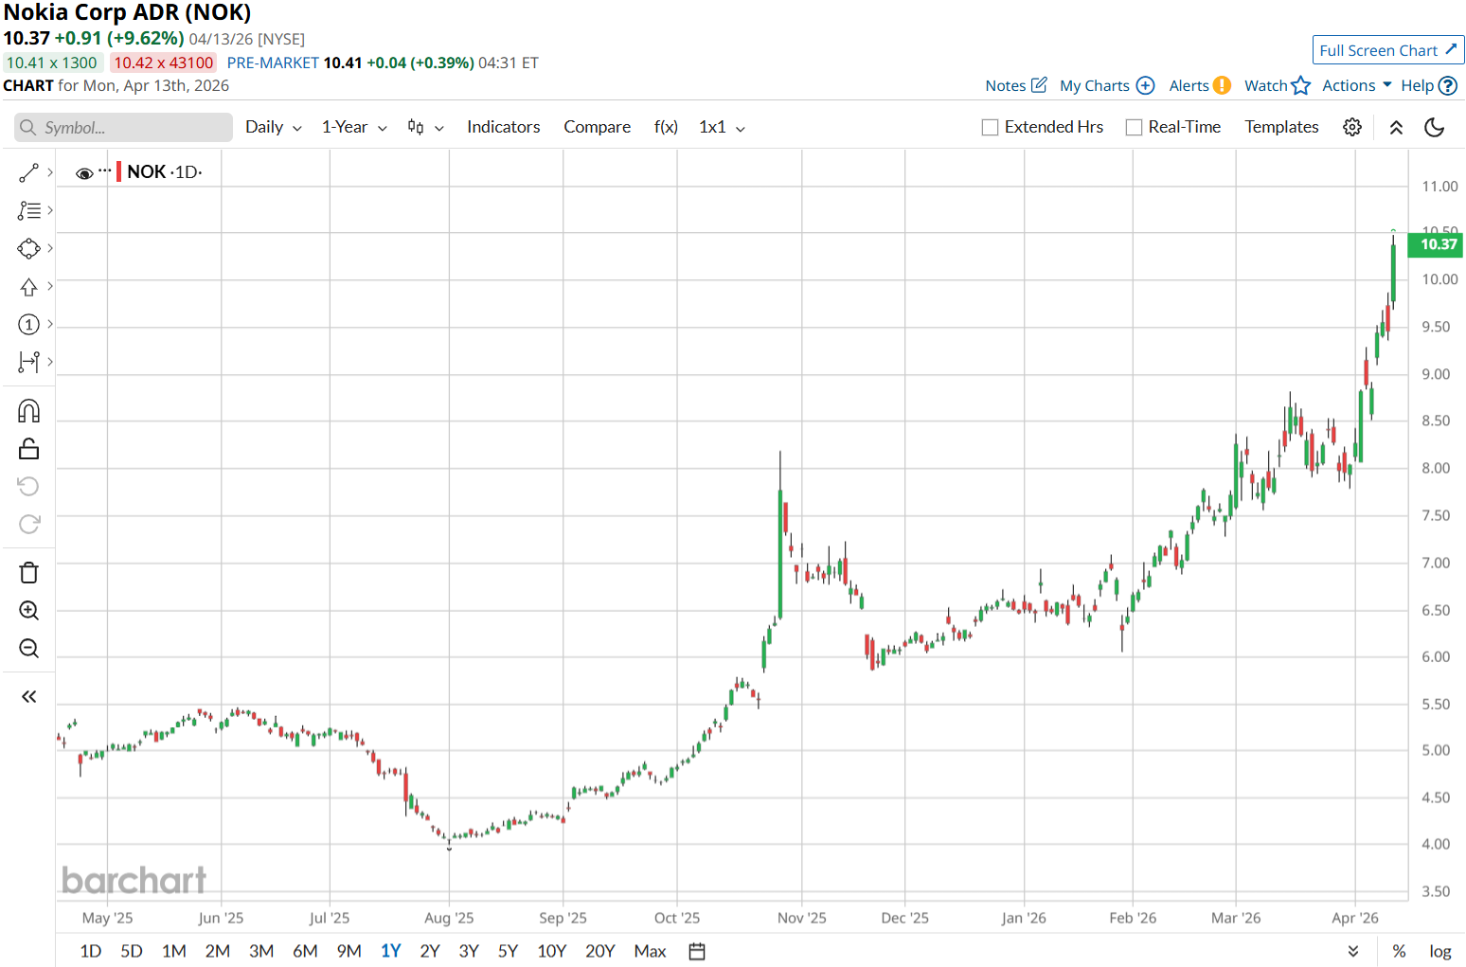This screenshot has height=967, width=1466.
Task: Expand the trend line tool submenu arrow
Action: [50, 172]
